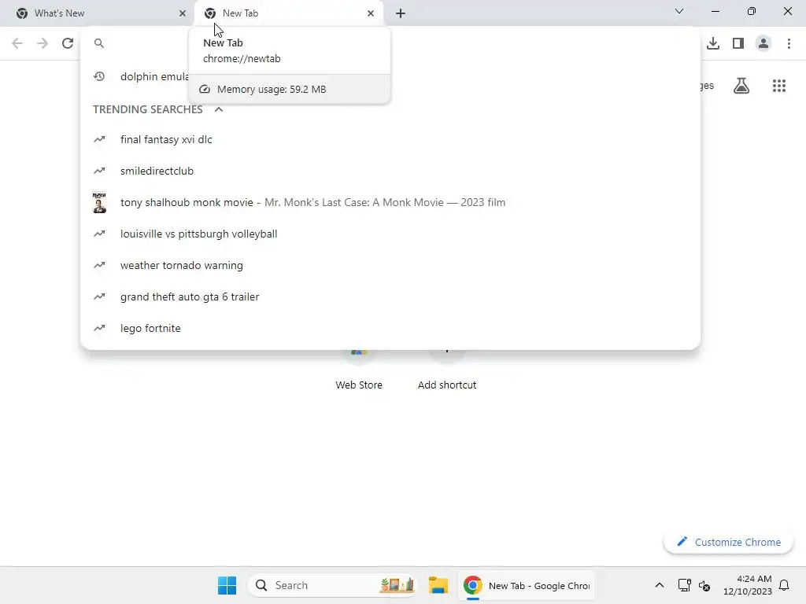
Task: Close the What's New tab
Action: 183,13
